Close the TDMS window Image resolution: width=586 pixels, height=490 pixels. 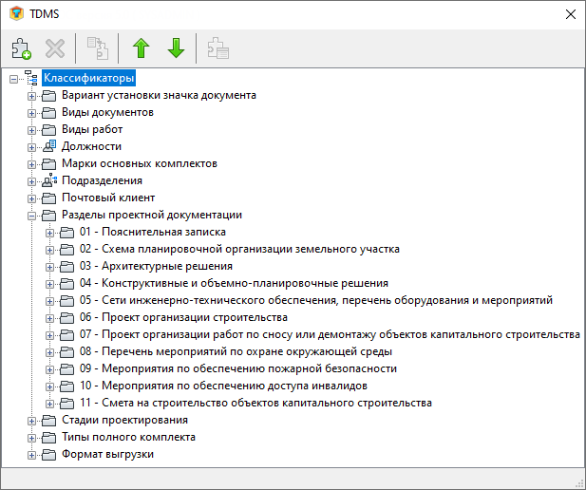pyautogui.click(x=569, y=14)
